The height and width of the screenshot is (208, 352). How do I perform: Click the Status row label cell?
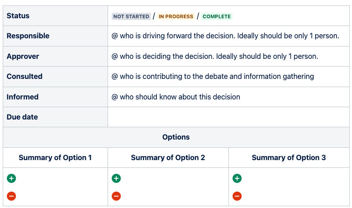click(x=56, y=16)
